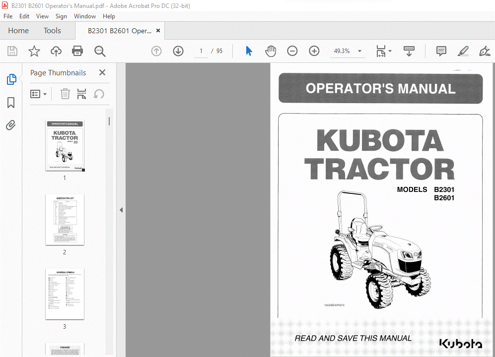Open the sign document pen icon

click(x=484, y=51)
